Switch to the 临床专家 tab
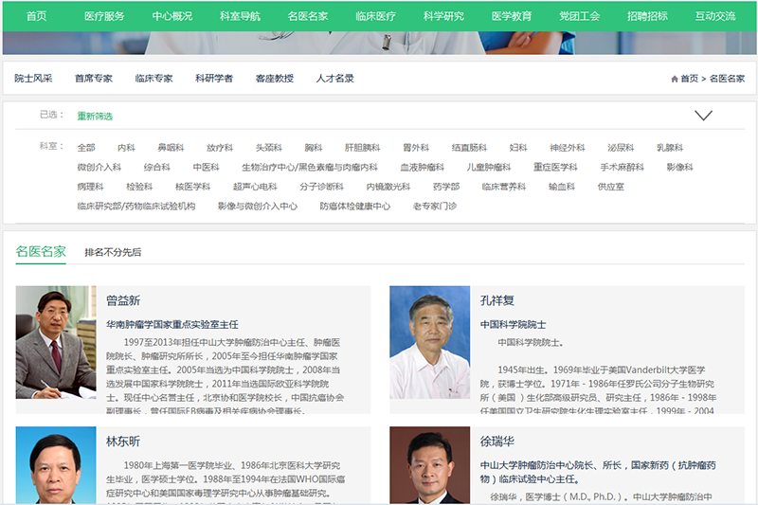This screenshot has height=505, width=758. click(x=153, y=79)
